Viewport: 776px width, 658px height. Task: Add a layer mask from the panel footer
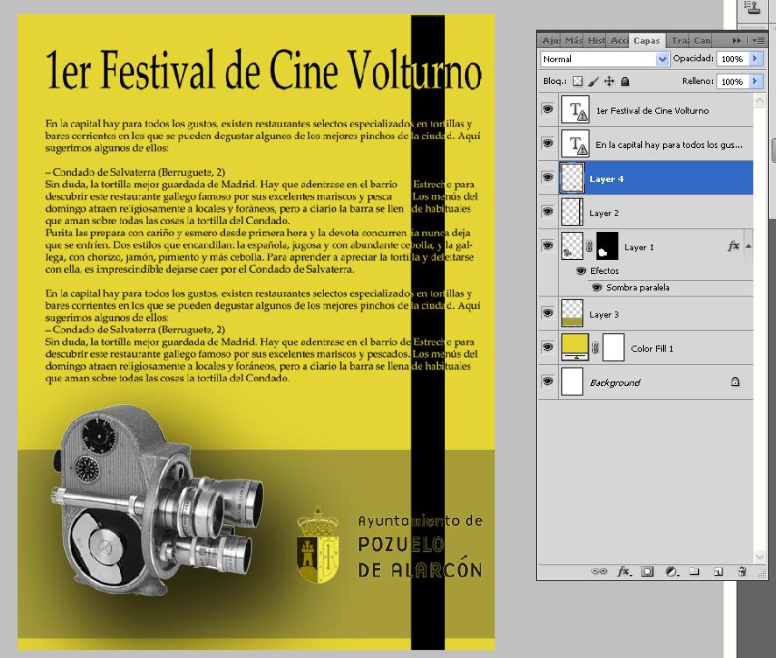(x=647, y=571)
